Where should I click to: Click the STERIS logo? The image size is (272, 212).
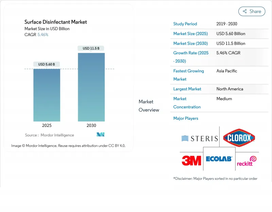(200, 138)
